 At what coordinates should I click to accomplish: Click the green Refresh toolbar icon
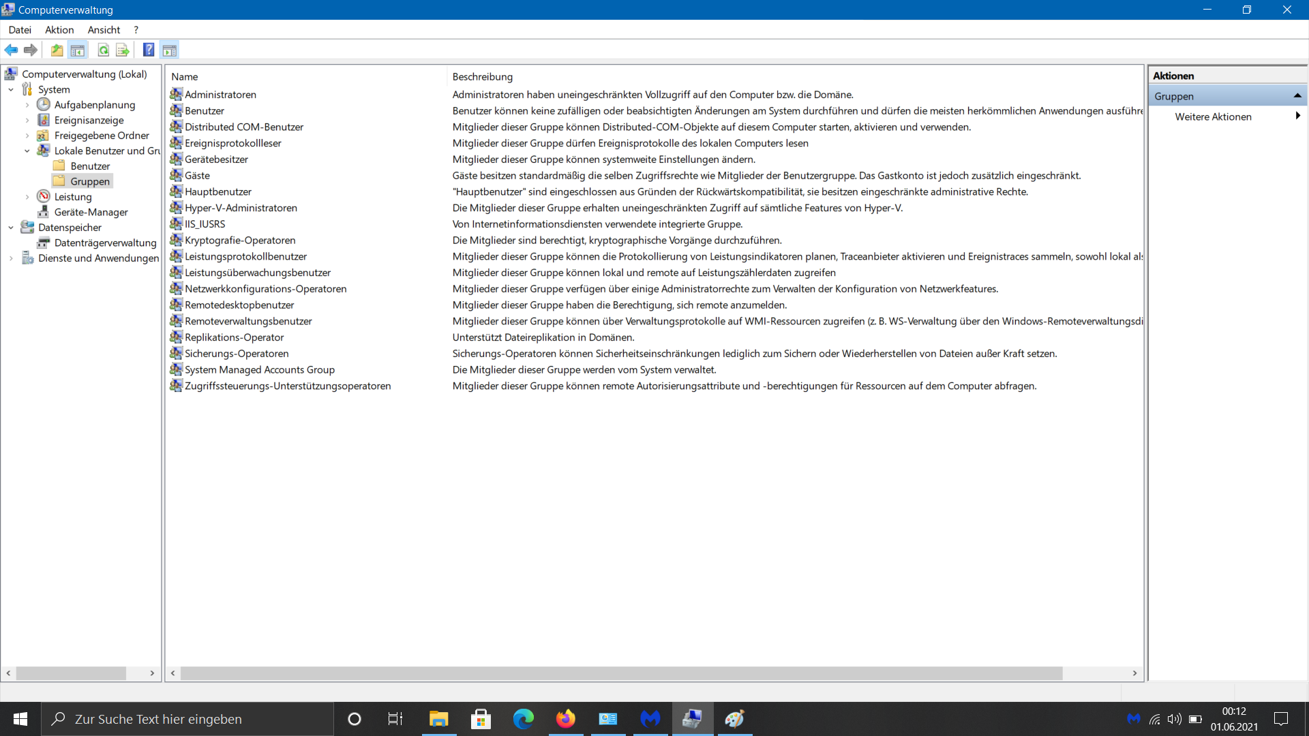(x=103, y=50)
